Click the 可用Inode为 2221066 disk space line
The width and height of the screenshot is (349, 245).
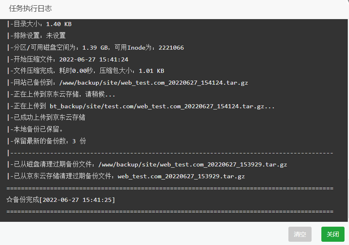[95, 48]
